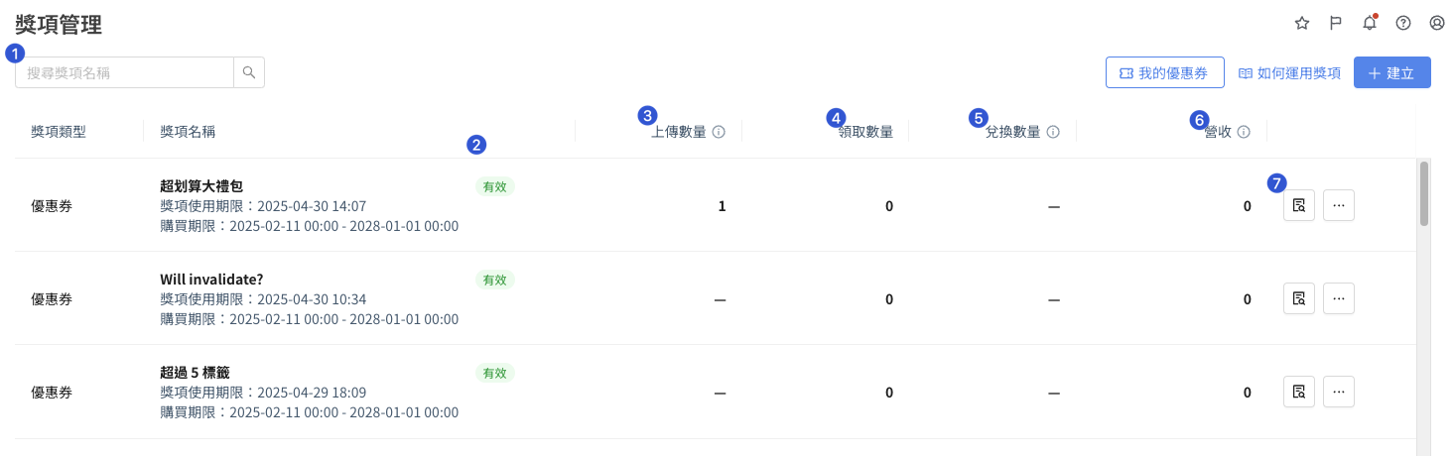Viewport: 1454px width, 456px height.
Task: View details icon for 超過 5 標籤 row
Action: [x=1299, y=392]
